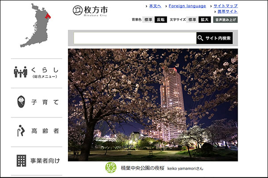Set text size to 標準

pos(192,20)
